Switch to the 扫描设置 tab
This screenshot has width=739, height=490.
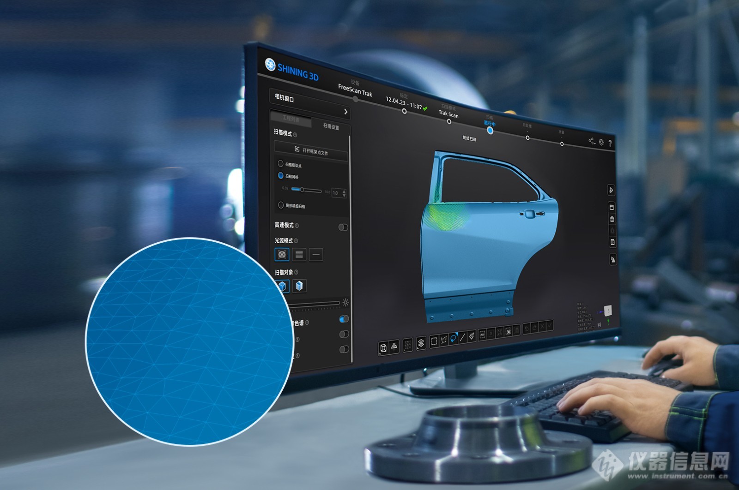pyautogui.click(x=331, y=126)
